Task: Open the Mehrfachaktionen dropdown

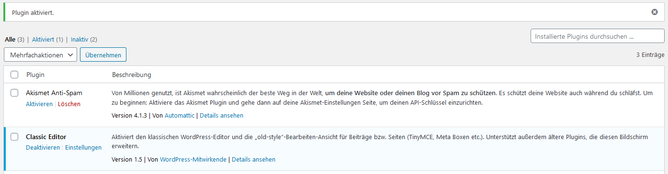Action: (40, 55)
